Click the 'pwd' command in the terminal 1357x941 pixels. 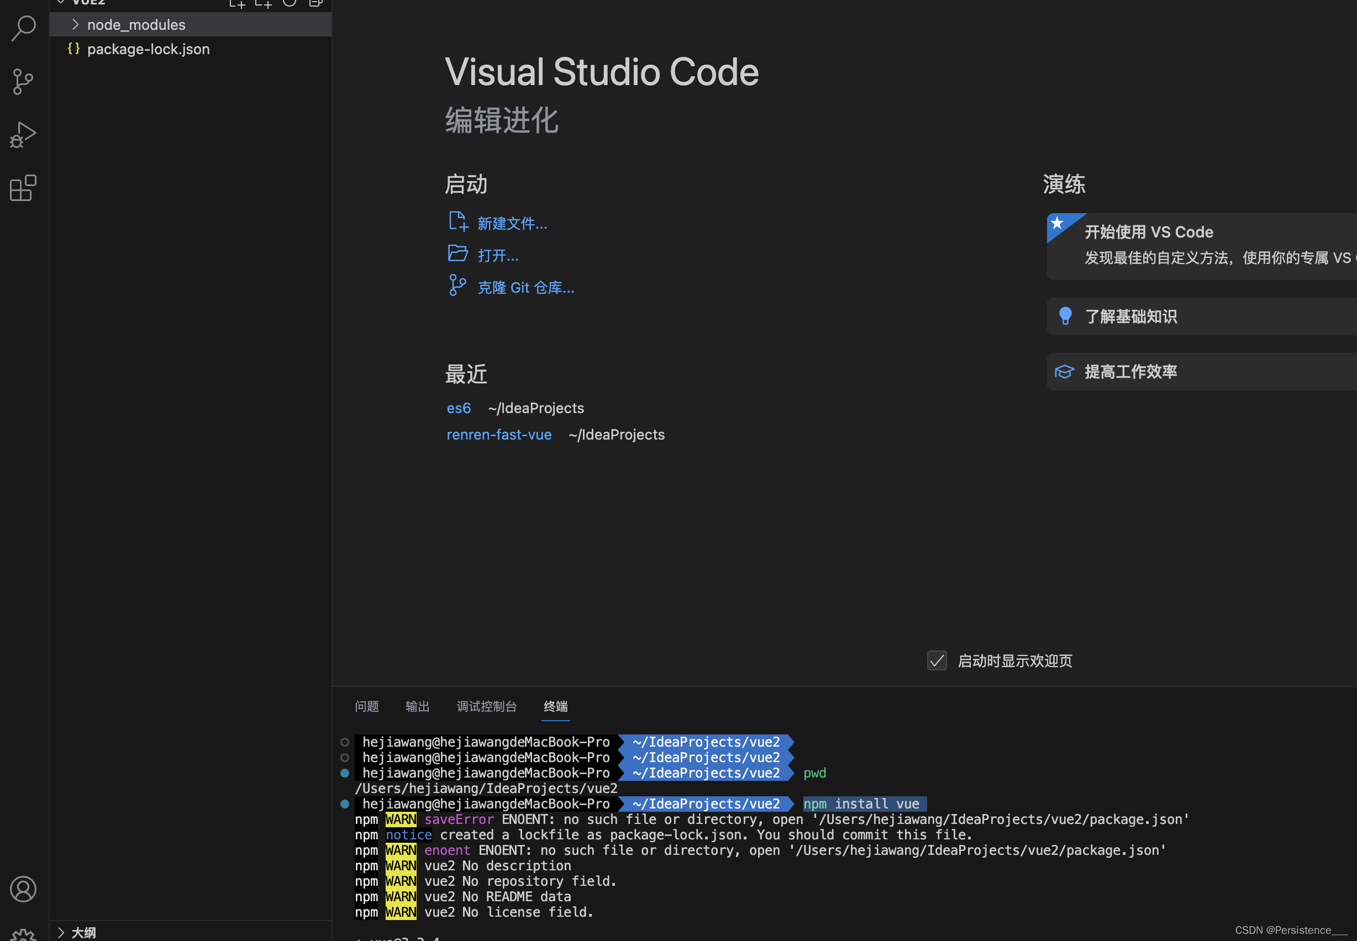814,773
